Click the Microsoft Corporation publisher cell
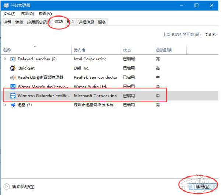 click(95, 96)
